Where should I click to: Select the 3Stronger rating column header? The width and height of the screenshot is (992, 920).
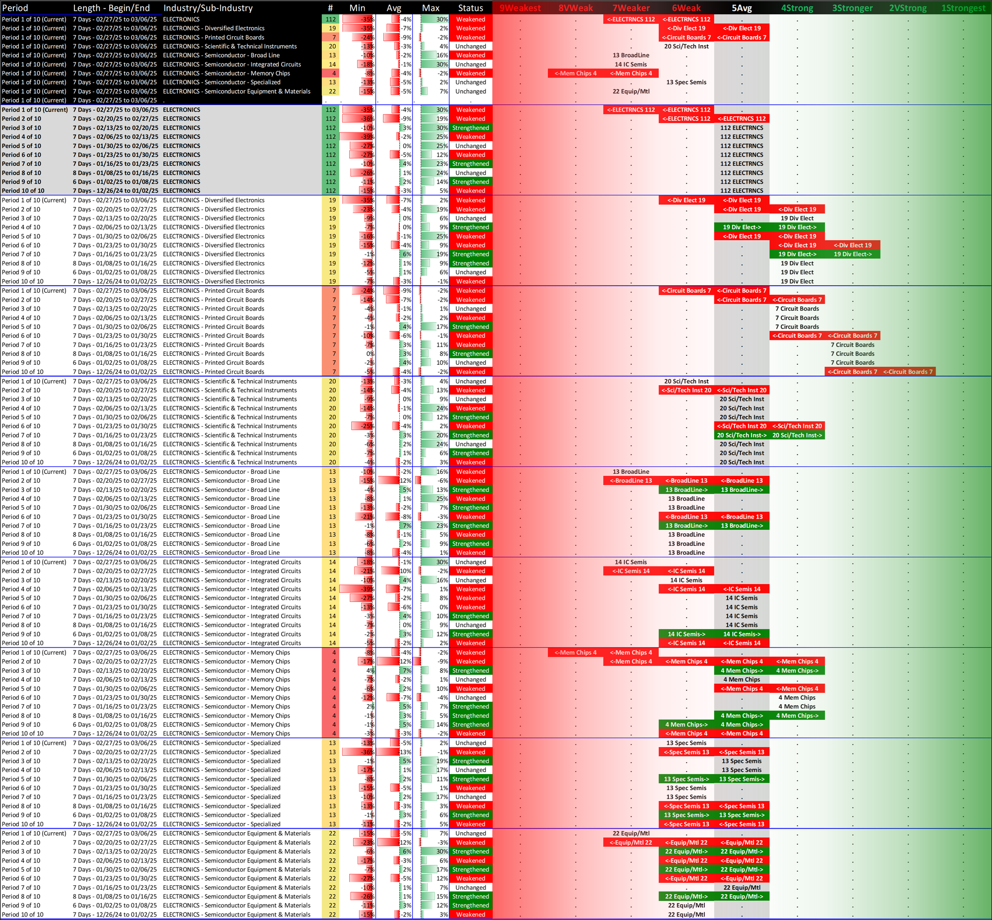click(852, 8)
